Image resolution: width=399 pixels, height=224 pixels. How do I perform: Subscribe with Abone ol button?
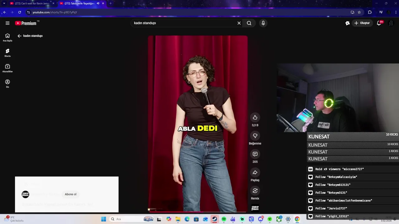[x=70, y=194]
